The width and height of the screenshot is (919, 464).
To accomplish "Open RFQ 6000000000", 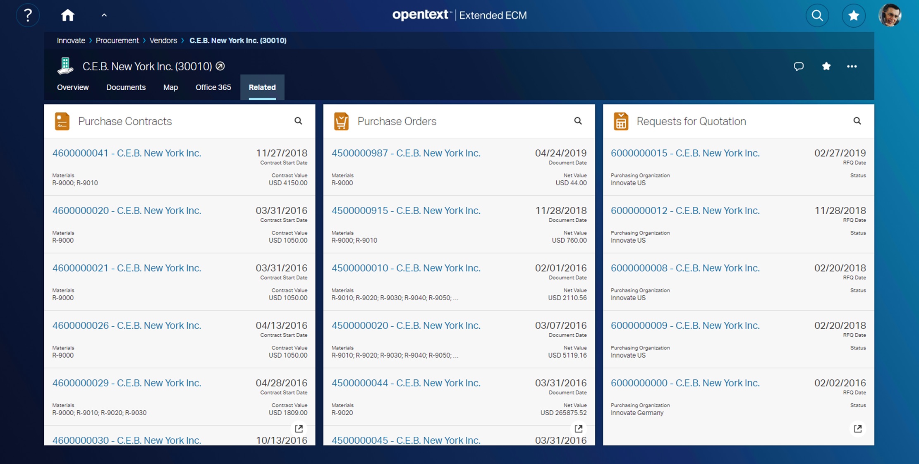I will click(x=685, y=383).
